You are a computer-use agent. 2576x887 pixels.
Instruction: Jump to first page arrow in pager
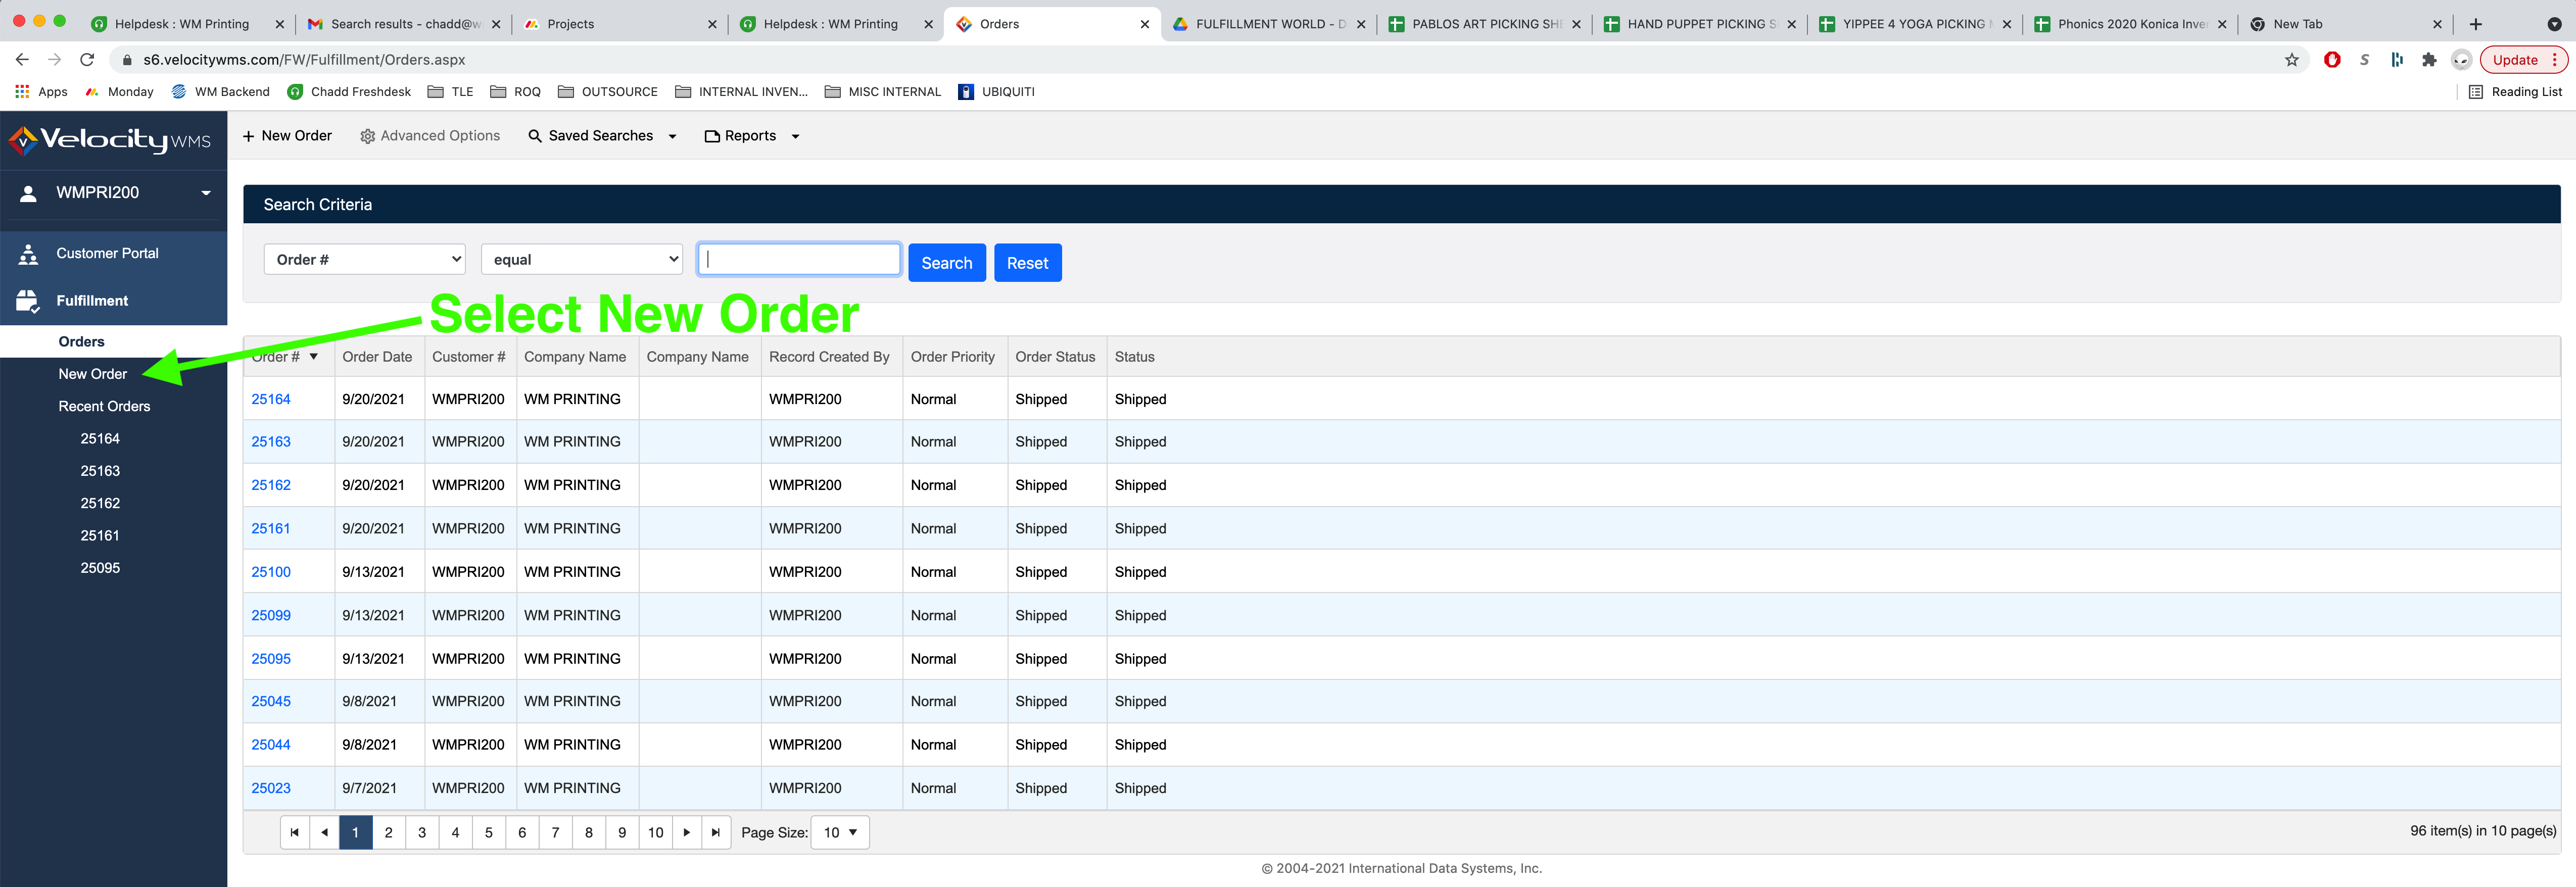(294, 832)
